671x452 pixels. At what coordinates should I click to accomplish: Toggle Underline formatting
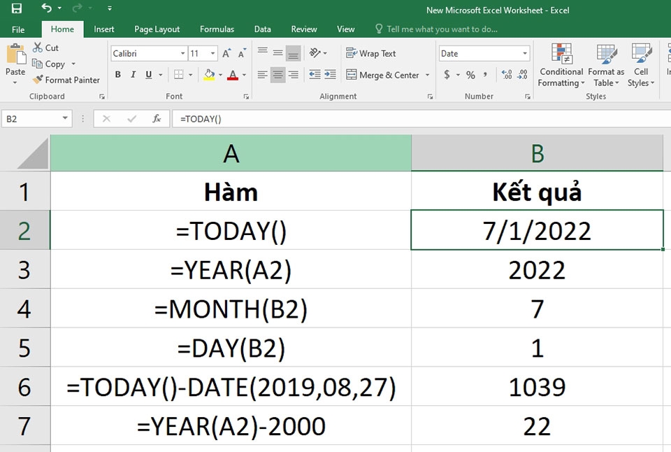click(x=148, y=75)
